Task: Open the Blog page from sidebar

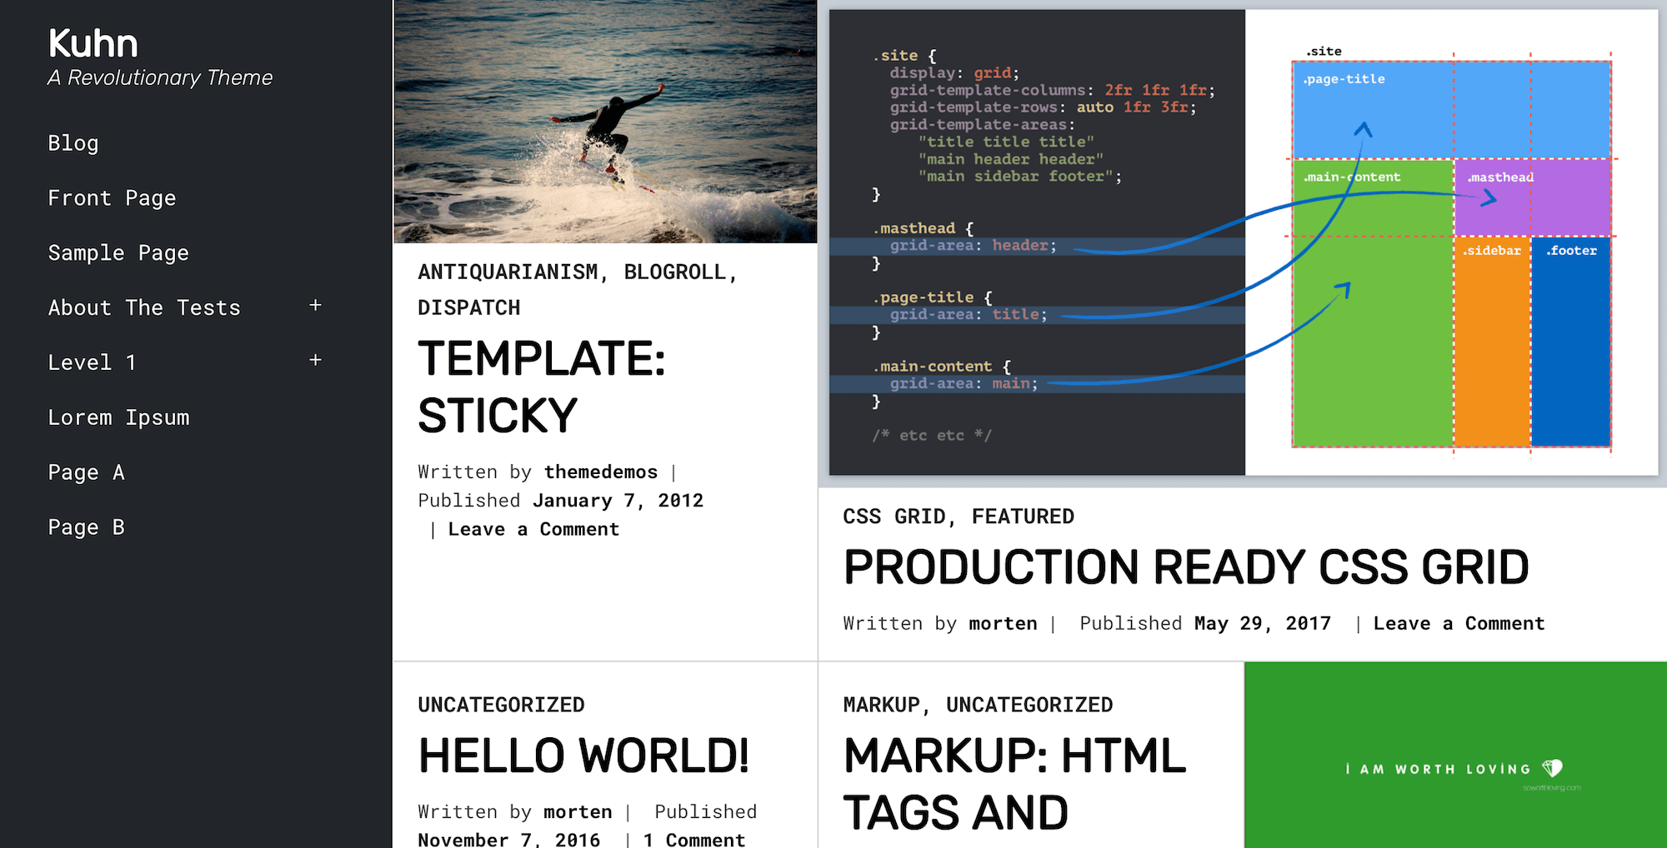Action: click(x=73, y=142)
